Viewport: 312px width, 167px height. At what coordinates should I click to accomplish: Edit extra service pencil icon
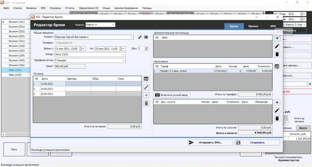click(277, 110)
